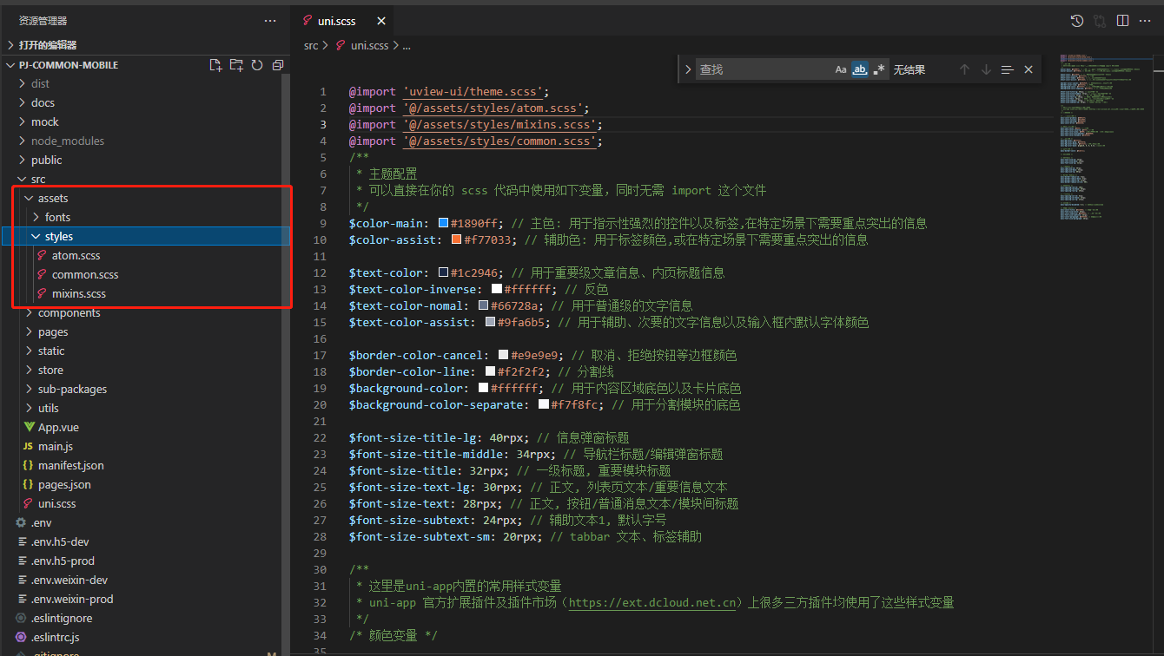
Task: Click into the 查找 search input field
Action: pyautogui.click(x=760, y=69)
